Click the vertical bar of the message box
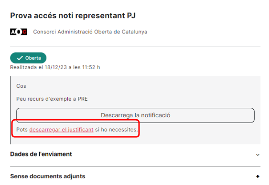The width and height of the screenshot is (269, 185). point(11,110)
